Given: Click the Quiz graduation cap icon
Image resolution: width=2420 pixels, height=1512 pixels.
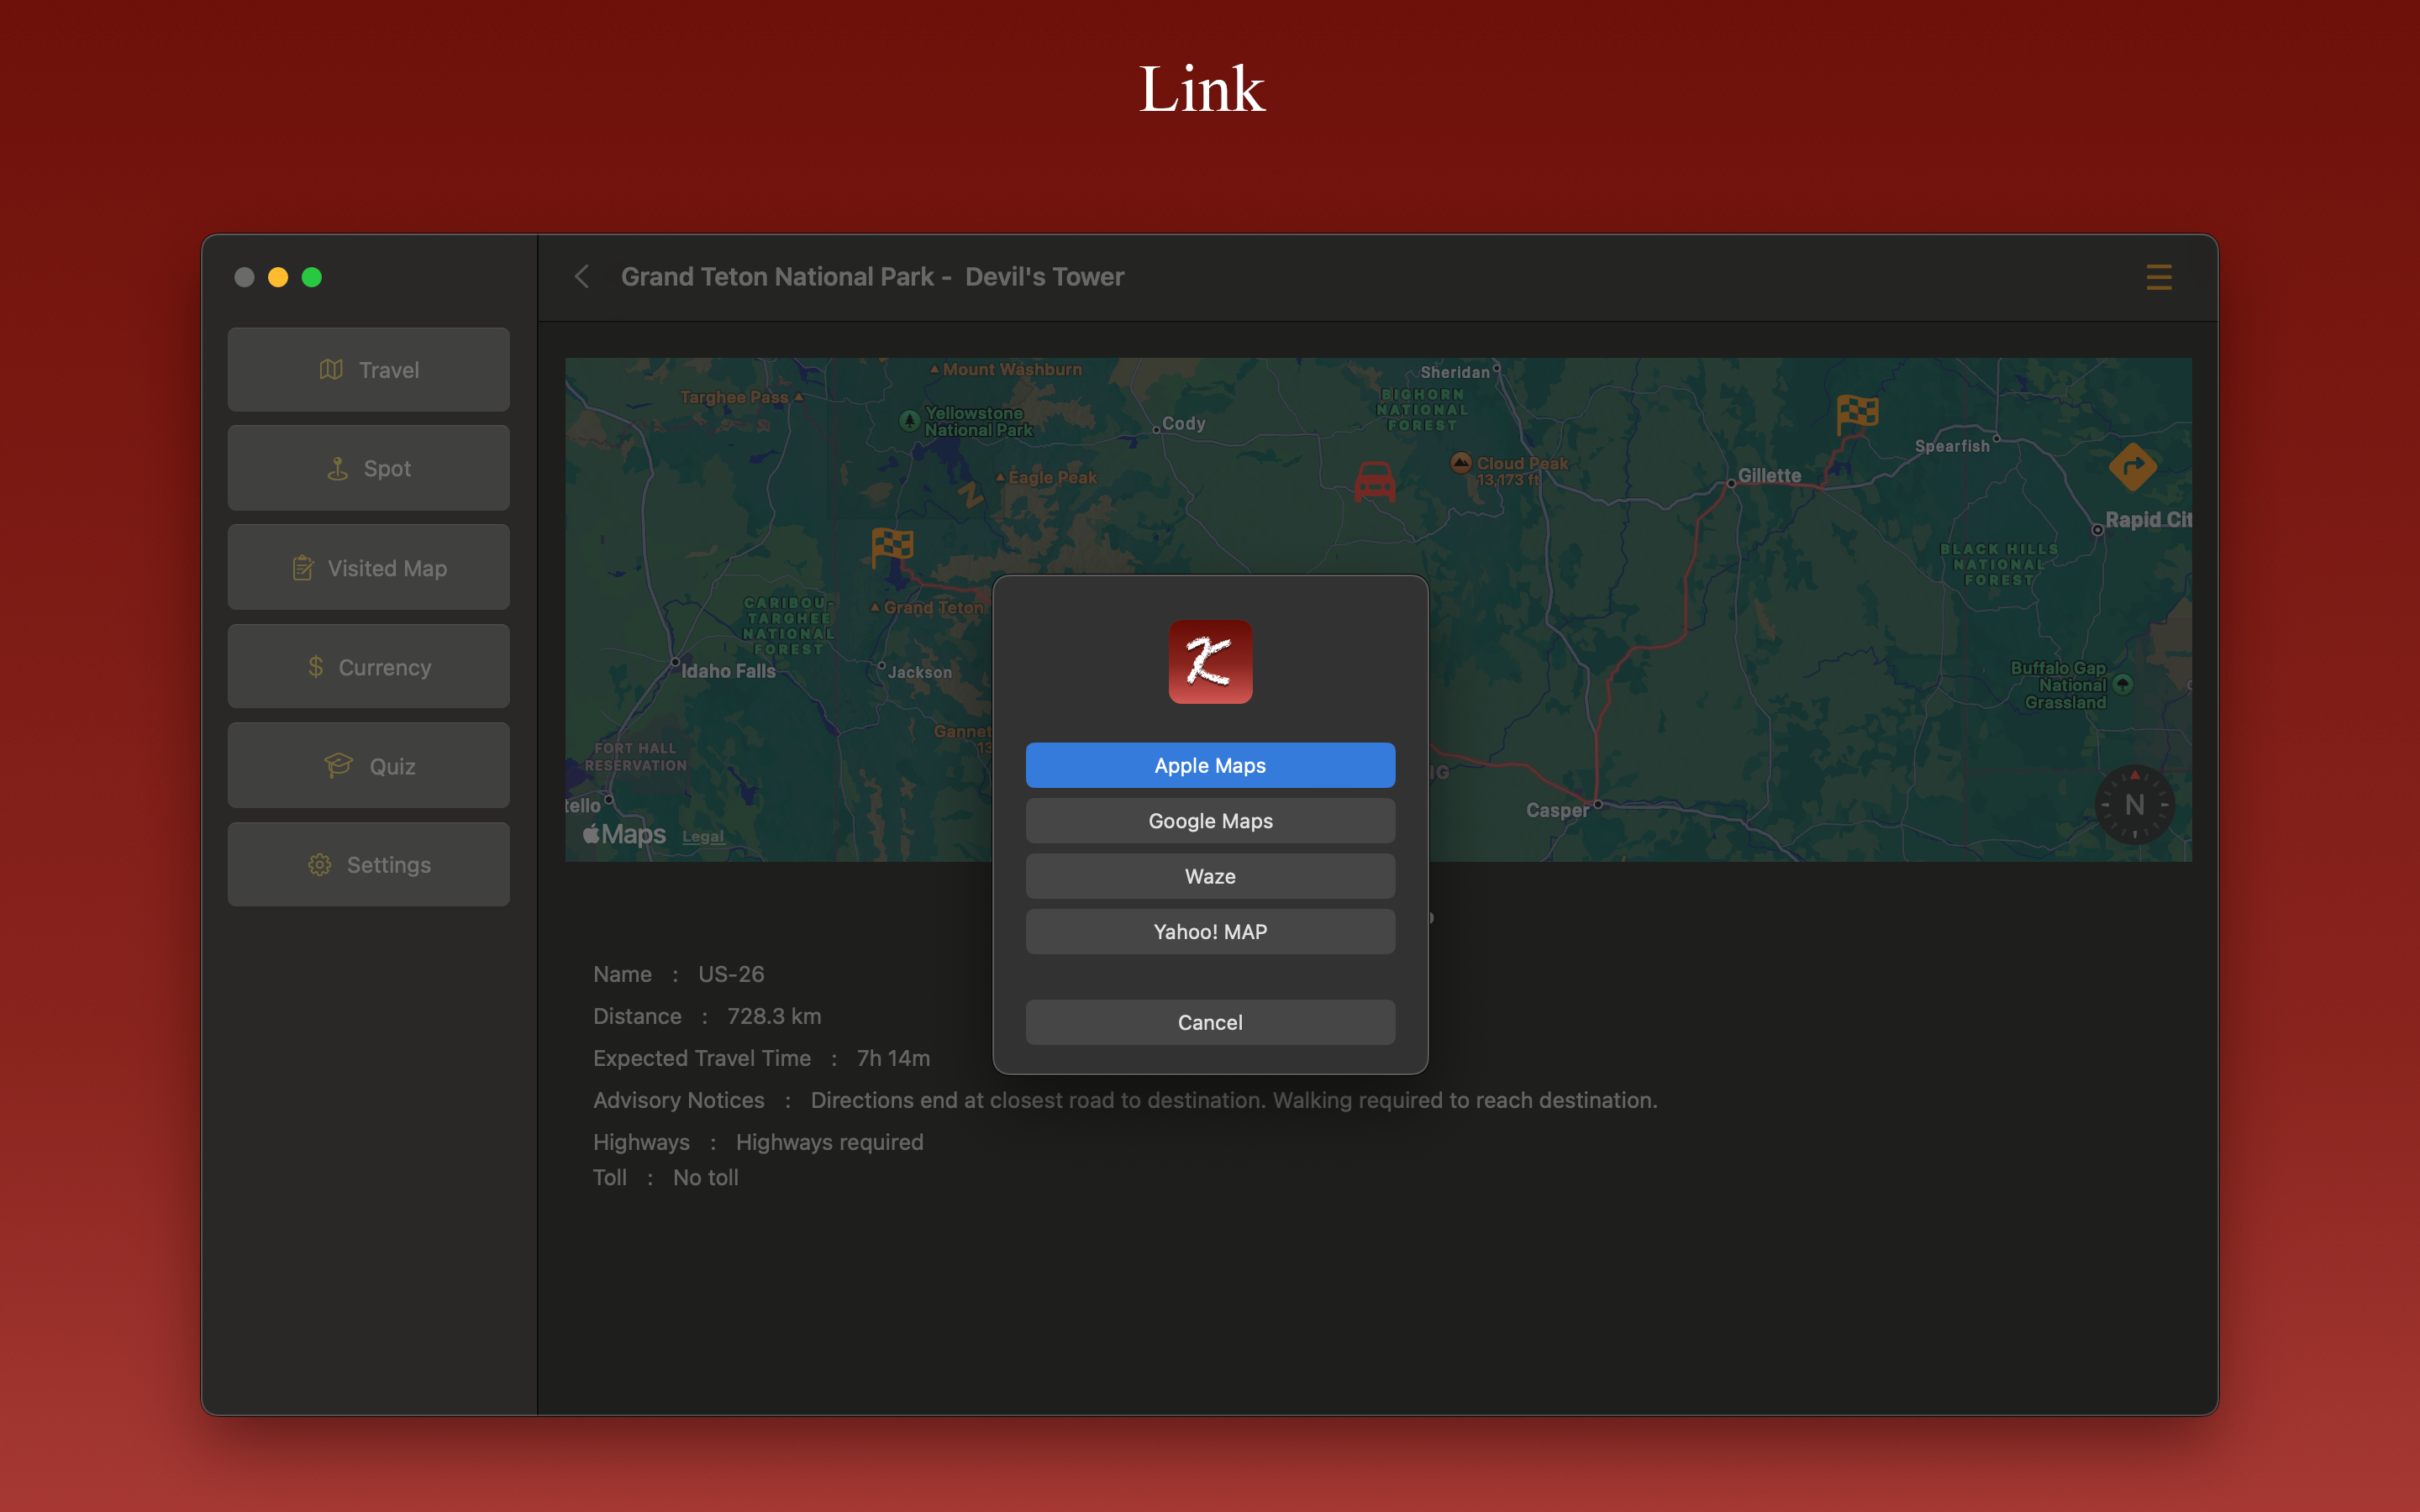Looking at the screenshot, I should click(339, 766).
